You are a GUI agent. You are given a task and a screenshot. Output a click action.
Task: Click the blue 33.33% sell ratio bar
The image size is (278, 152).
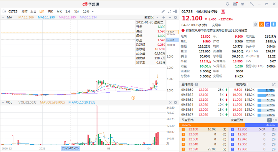pos(261,125)
